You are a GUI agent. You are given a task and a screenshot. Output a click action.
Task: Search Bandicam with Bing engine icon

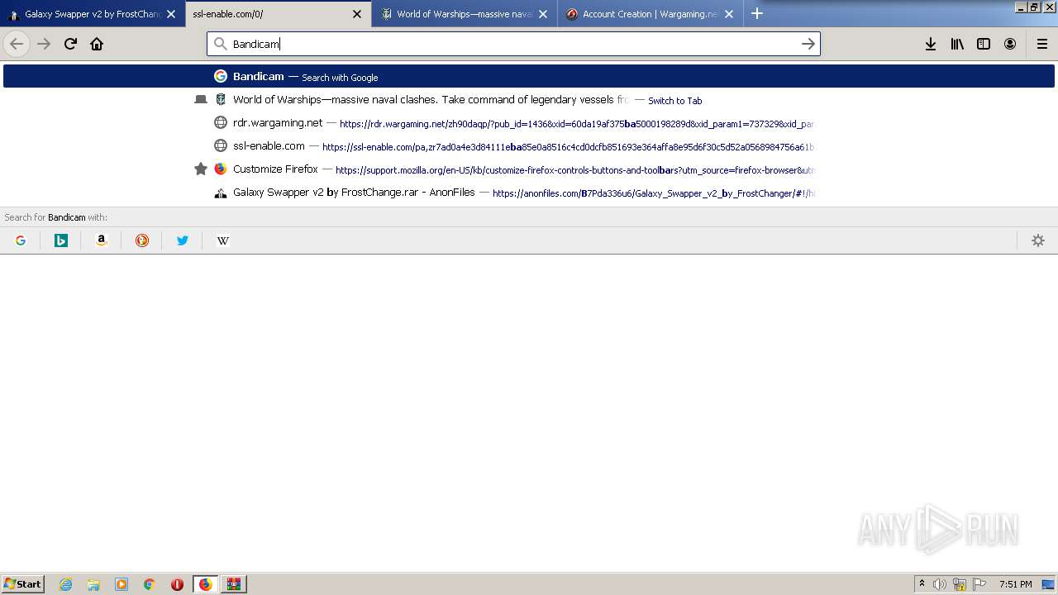pos(61,240)
